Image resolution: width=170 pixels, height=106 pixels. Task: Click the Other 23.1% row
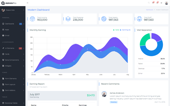coord(152,73)
